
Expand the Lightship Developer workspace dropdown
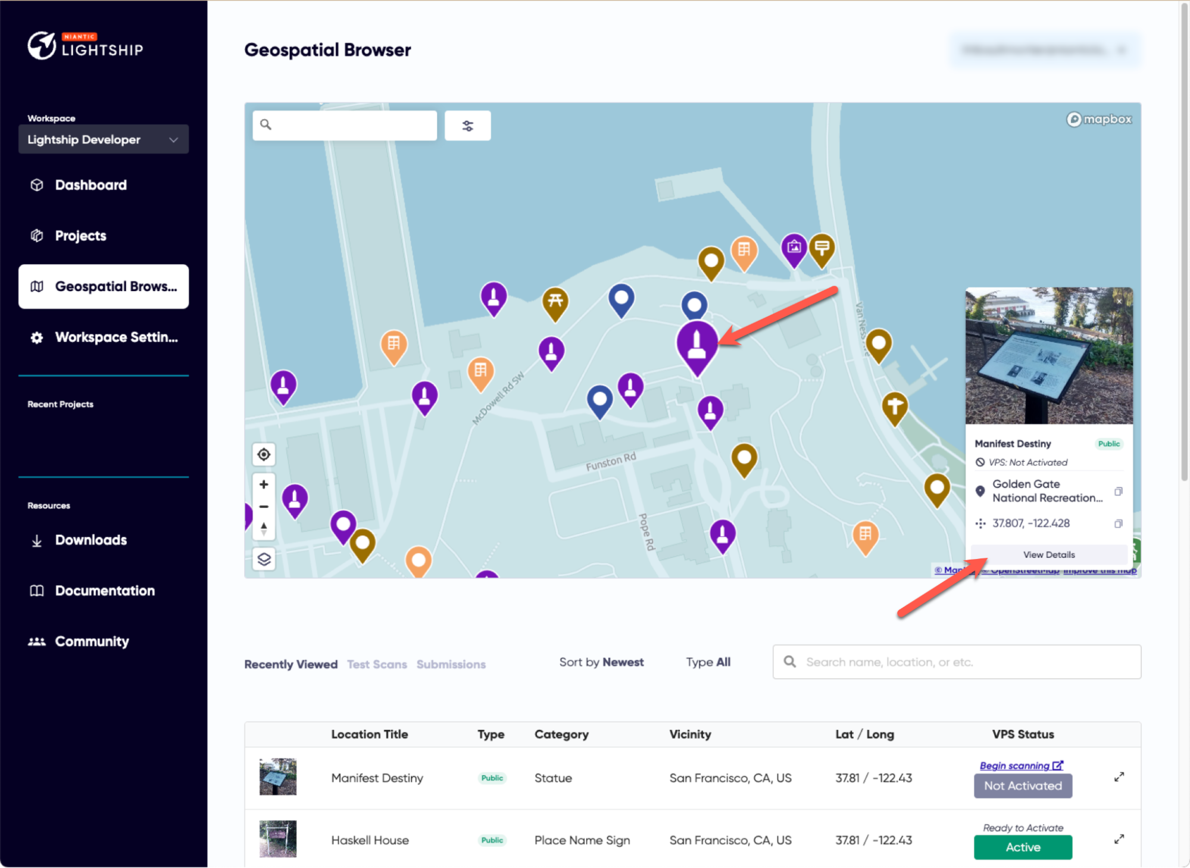[x=104, y=139]
